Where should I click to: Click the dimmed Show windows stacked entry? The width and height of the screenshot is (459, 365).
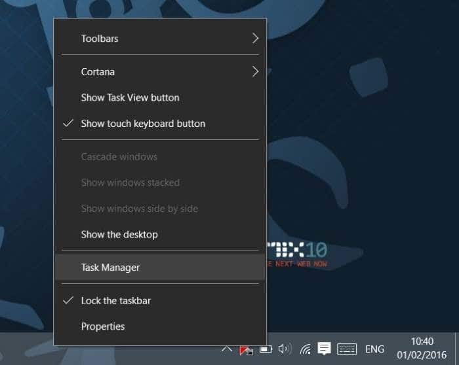160,182
